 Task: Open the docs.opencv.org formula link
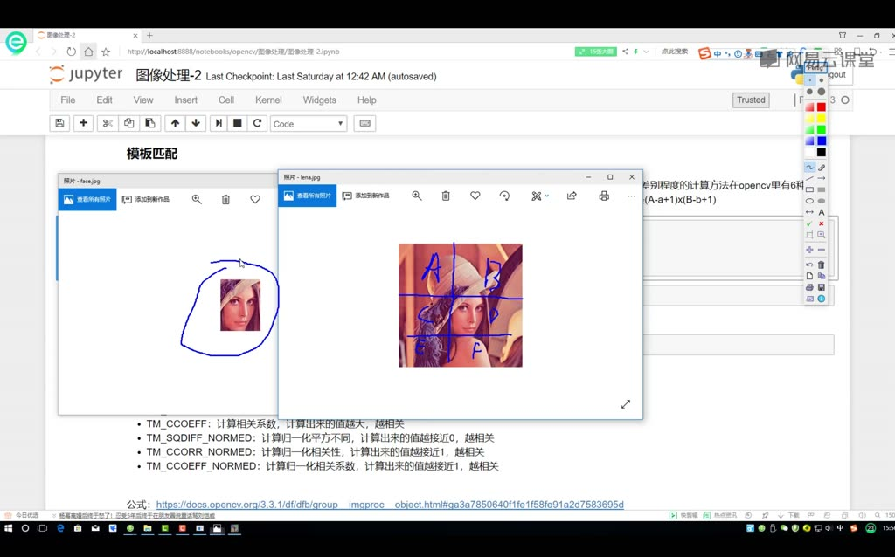click(x=390, y=505)
